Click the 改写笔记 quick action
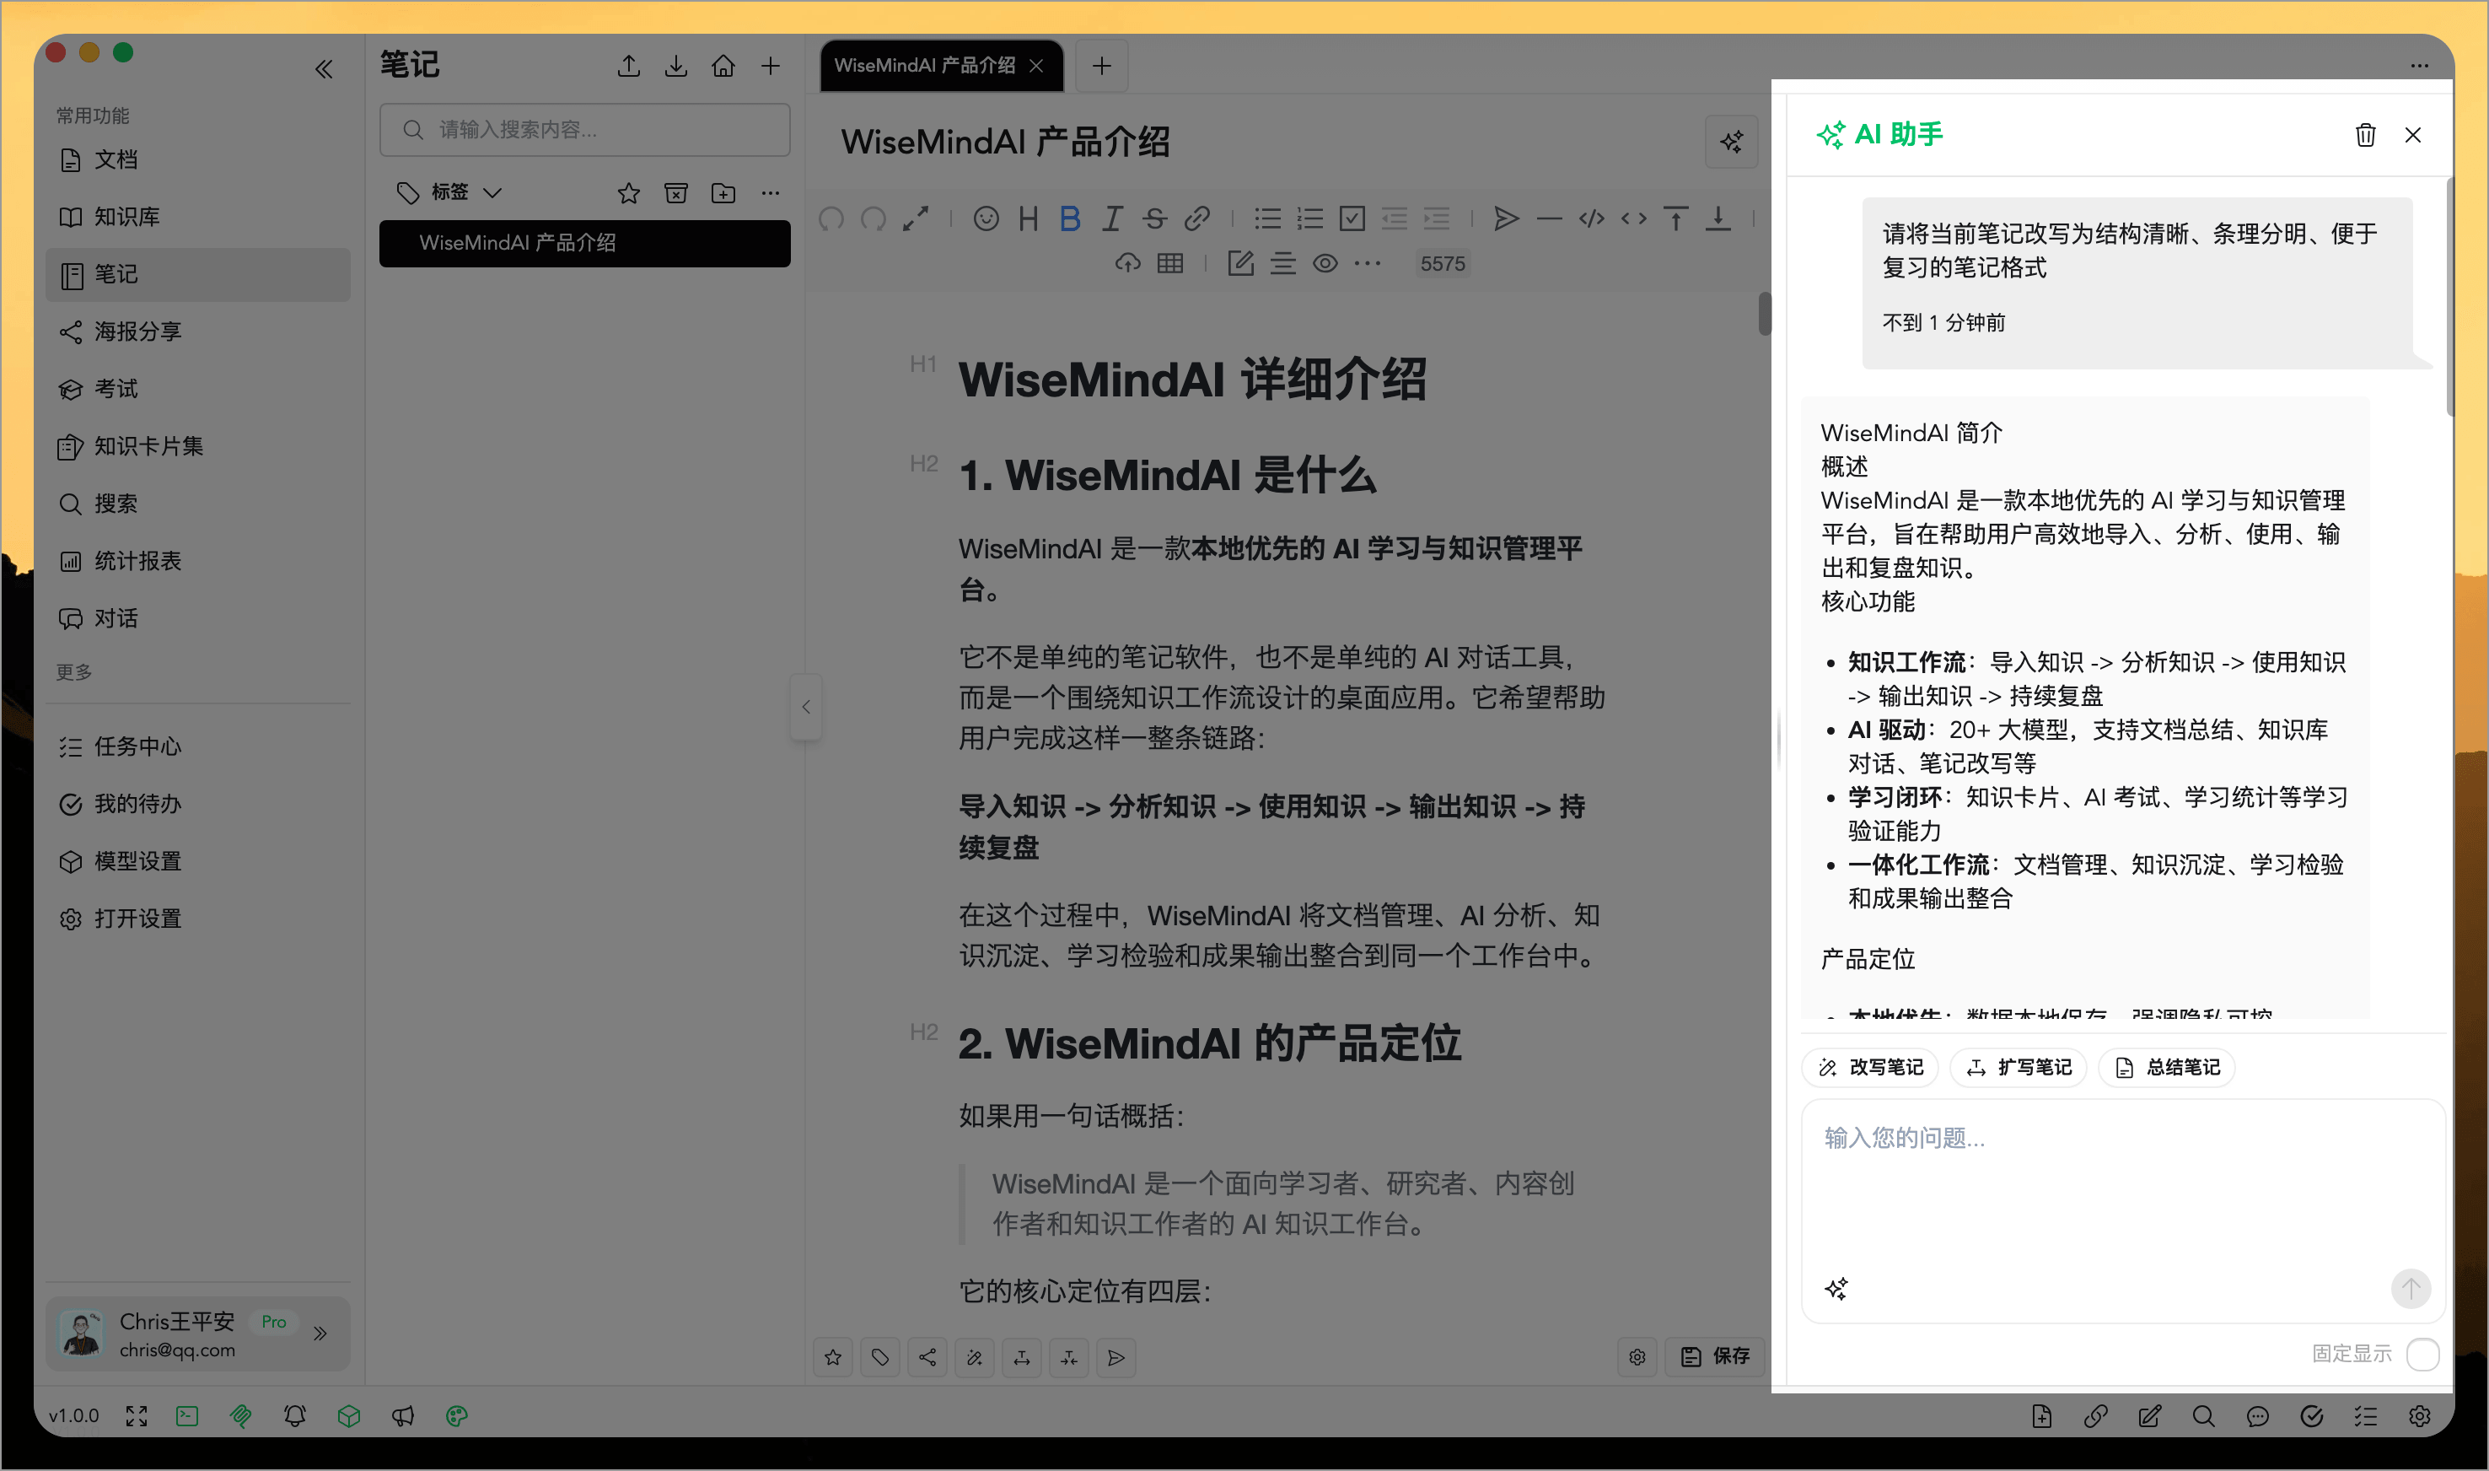The height and width of the screenshot is (1471, 2489). click(x=1868, y=1067)
